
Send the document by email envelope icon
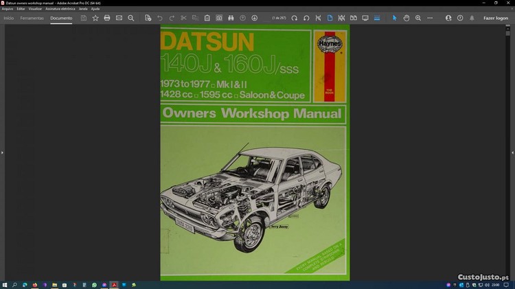[x=119, y=18]
